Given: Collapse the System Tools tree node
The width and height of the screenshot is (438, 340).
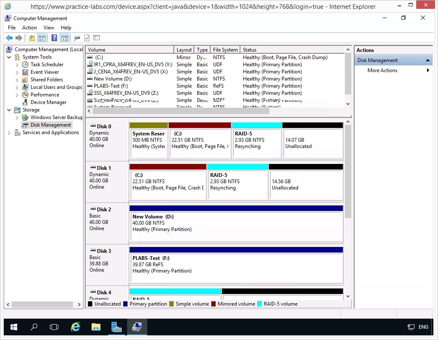Looking at the screenshot, I should click(9, 57).
